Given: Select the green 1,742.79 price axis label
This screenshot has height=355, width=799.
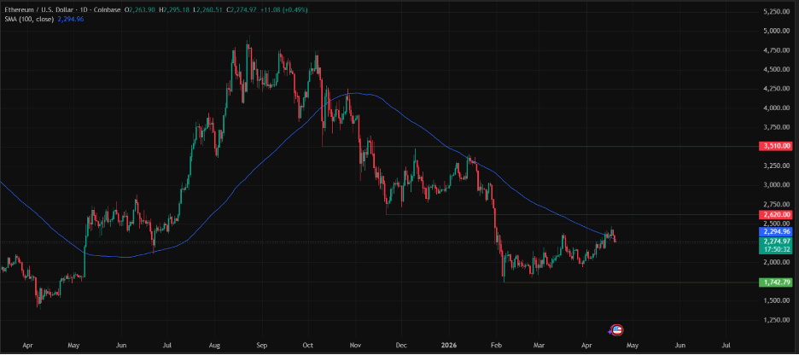Looking at the screenshot, I should (775, 282).
